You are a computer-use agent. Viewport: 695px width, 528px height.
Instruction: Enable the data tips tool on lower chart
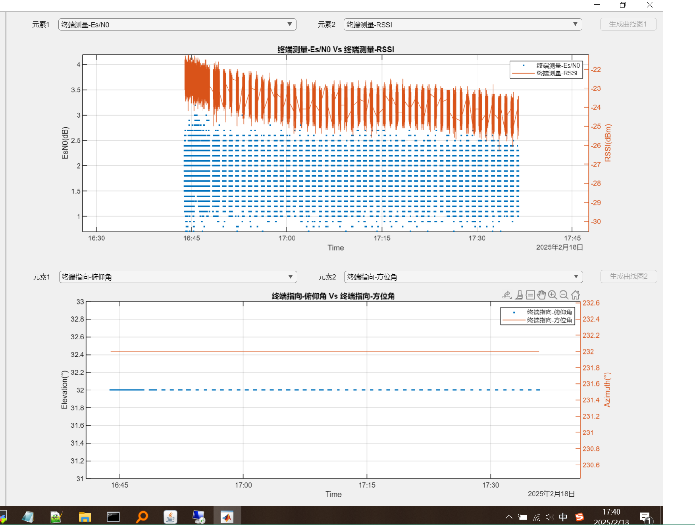530,295
